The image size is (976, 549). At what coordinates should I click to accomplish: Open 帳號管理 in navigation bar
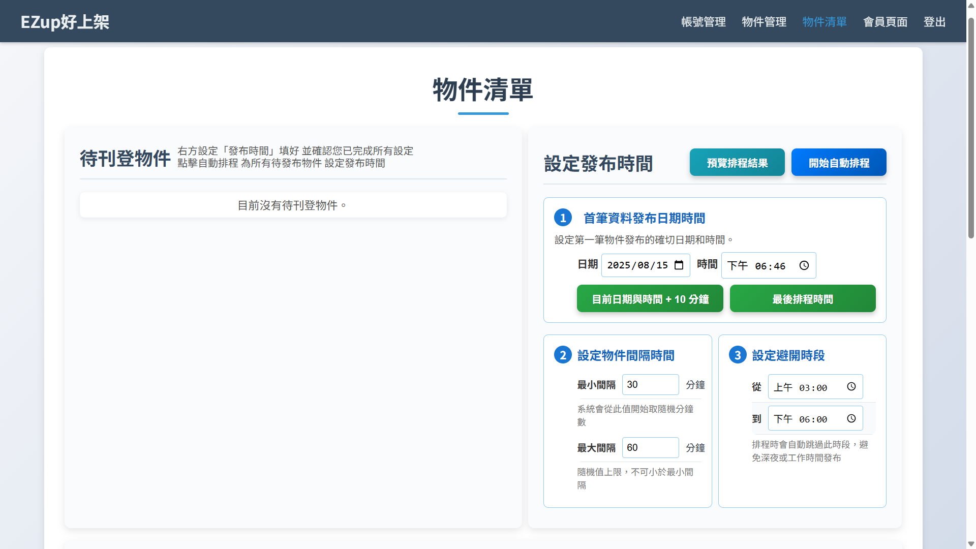(704, 22)
